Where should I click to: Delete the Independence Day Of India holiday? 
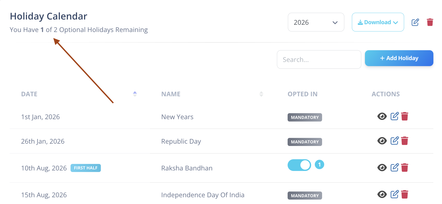pyautogui.click(x=405, y=194)
